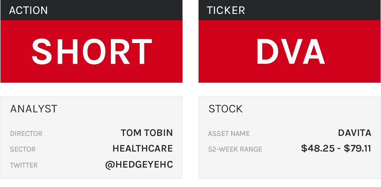Image resolution: width=381 pixels, height=187 pixels.
Task: Click the ACTION header label
Action: click(28, 10)
